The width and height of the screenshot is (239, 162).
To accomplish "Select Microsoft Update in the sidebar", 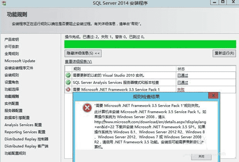I will point(20,61).
